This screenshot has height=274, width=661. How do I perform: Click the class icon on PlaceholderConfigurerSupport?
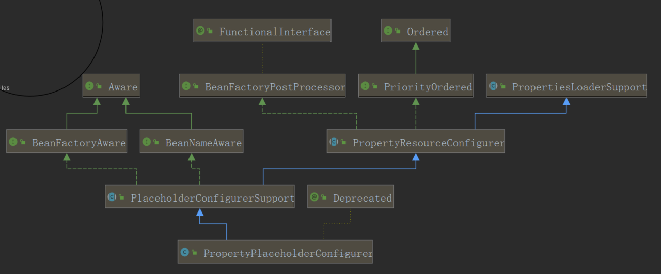click(112, 196)
